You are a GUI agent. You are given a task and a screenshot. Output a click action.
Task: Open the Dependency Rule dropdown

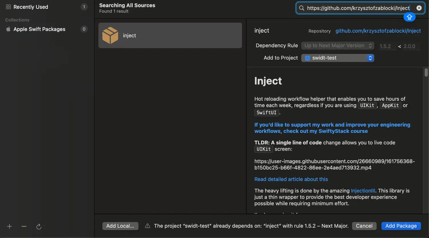click(337, 46)
